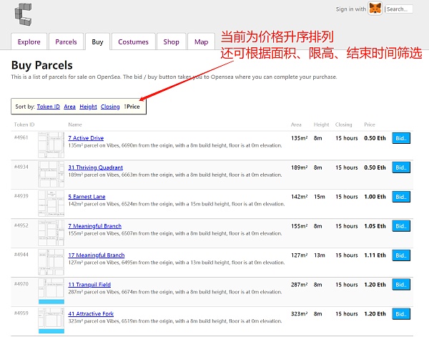Sort the list by Area
Image resolution: width=429 pixels, height=337 pixels.
(69, 107)
